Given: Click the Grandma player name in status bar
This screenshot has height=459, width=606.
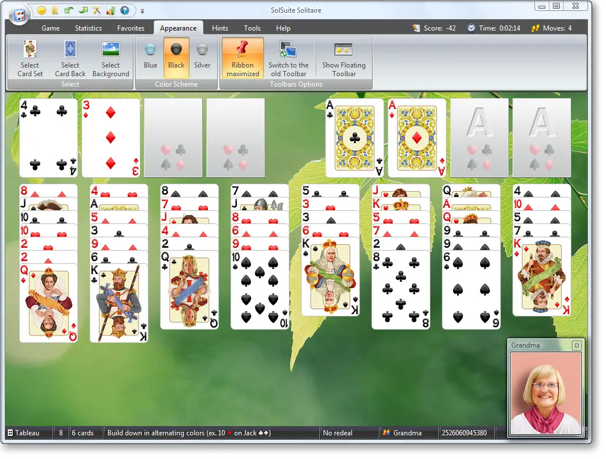Looking at the screenshot, I should tap(407, 432).
